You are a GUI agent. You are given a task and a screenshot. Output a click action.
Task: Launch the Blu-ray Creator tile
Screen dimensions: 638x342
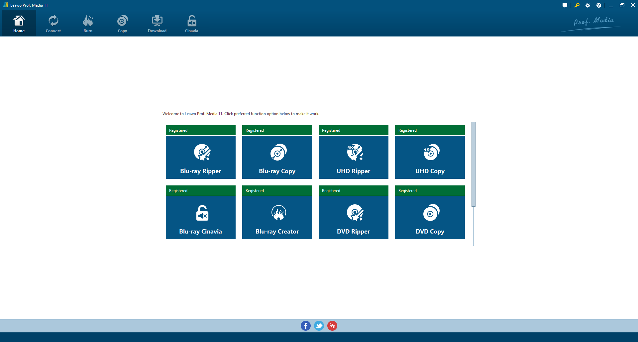[x=277, y=218]
